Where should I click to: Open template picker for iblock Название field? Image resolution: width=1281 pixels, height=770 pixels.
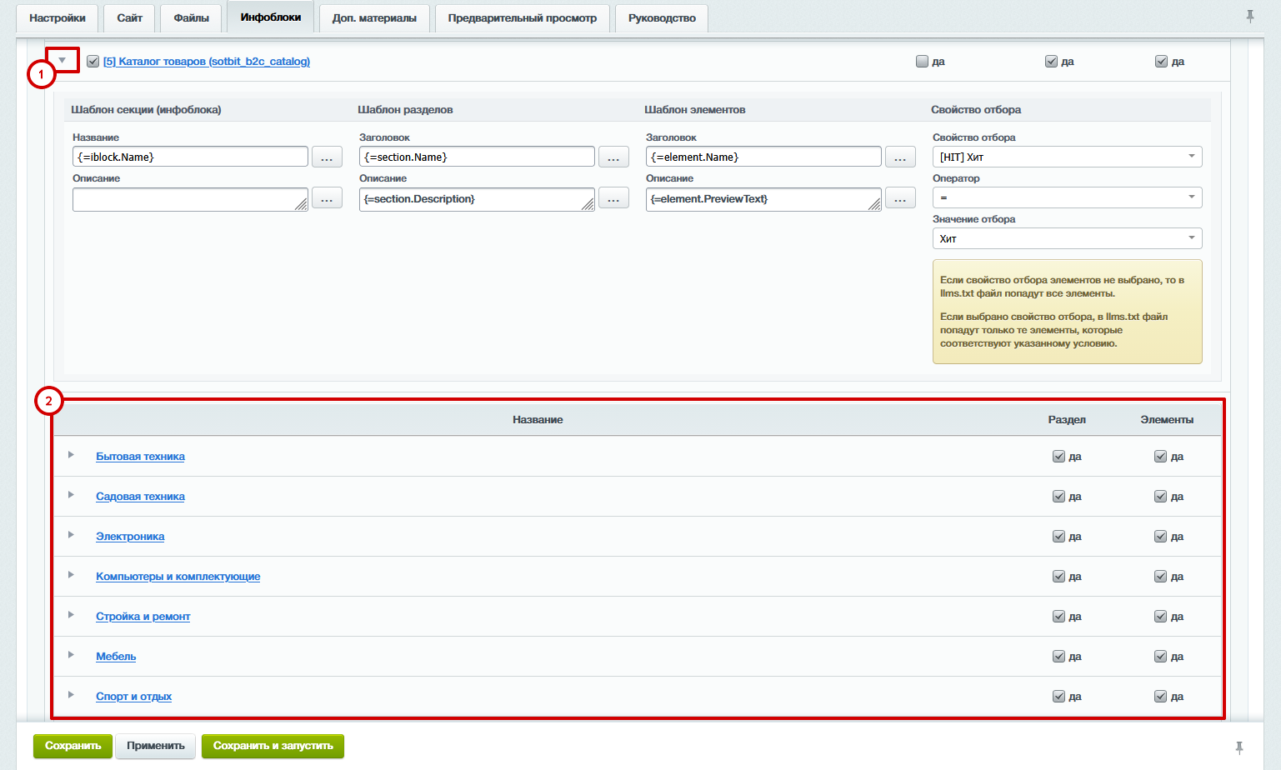coord(327,157)
